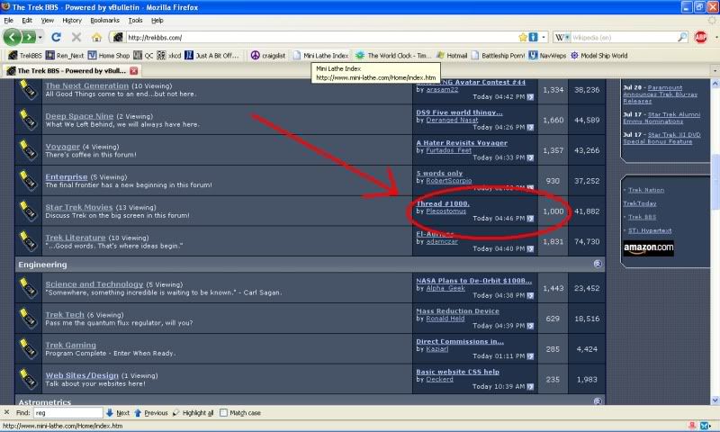Open the xkcd bookmark
720x432 pixels.
(x=169, y=56)
